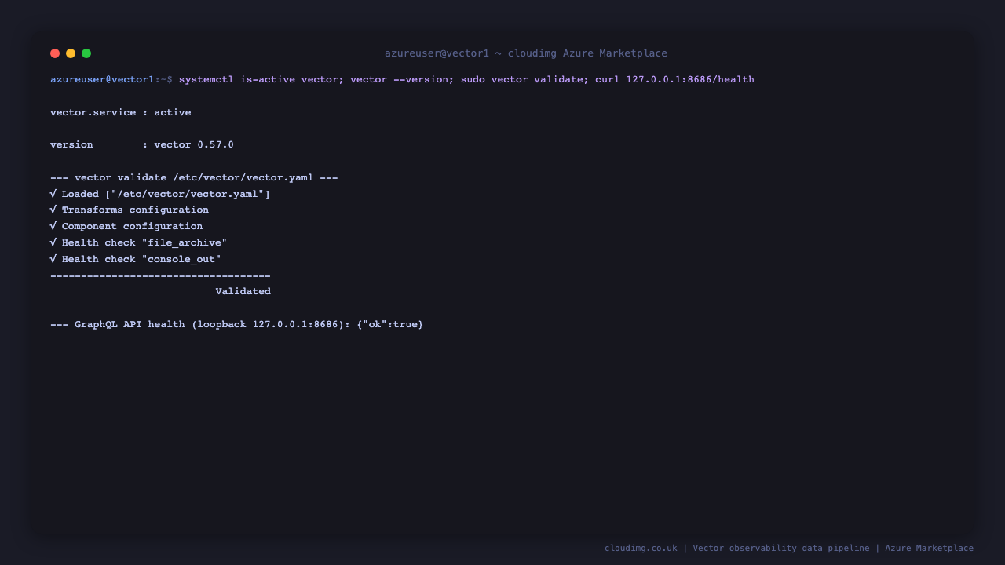Click the prompt 'azureuser@vector1:~$'

pos(111,79)
